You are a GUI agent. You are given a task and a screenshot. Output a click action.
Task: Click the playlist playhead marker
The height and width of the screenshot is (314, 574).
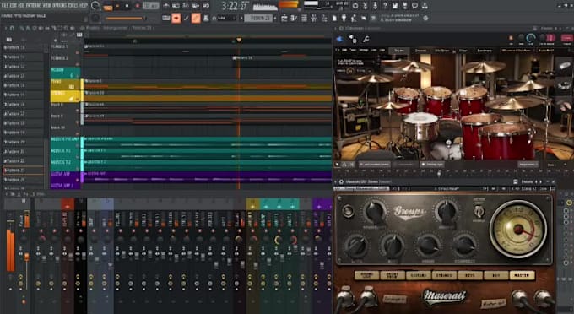239,40
